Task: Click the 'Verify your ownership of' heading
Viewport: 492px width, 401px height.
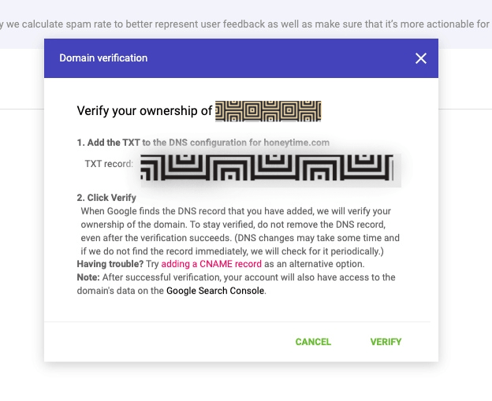Action: pos(144,111)
